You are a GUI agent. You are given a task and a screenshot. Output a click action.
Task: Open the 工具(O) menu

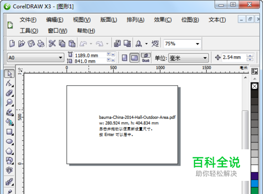point(29,31)
